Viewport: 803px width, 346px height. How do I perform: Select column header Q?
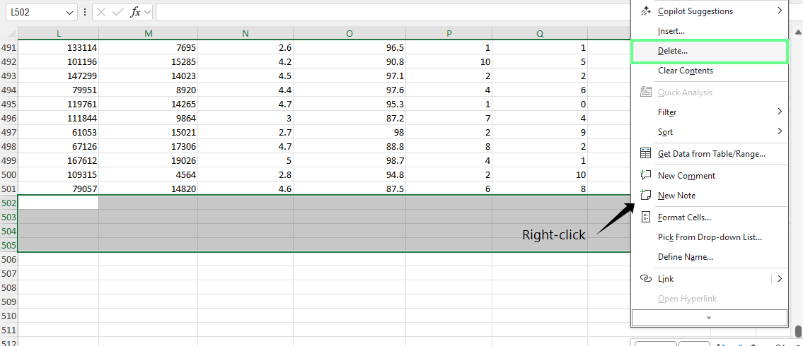tap(540, 33)
